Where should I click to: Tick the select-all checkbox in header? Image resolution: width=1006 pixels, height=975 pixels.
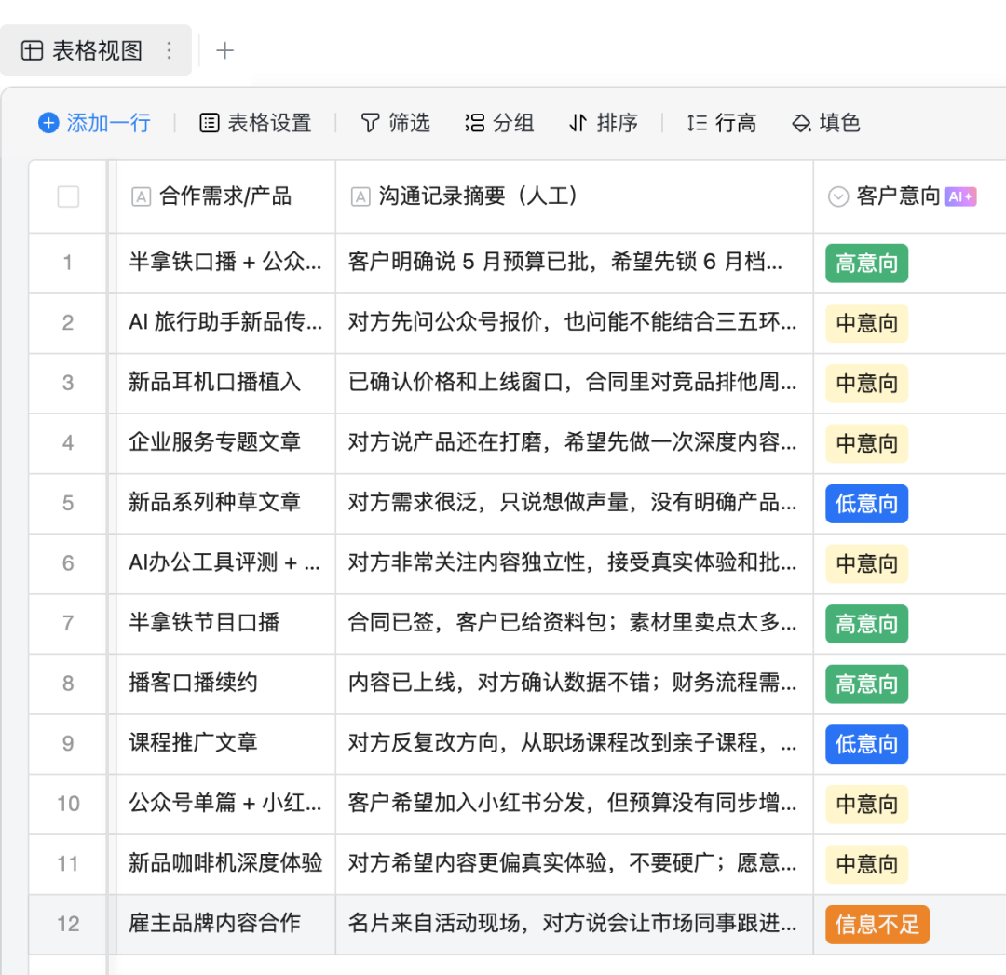(68, 196)
